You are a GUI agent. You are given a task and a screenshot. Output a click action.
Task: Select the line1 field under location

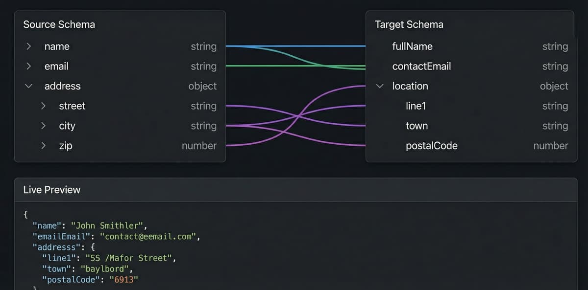(x=416, y=106)
